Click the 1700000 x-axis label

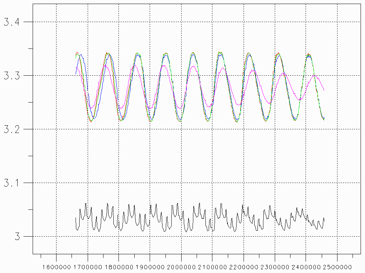[x=88, y=267]
